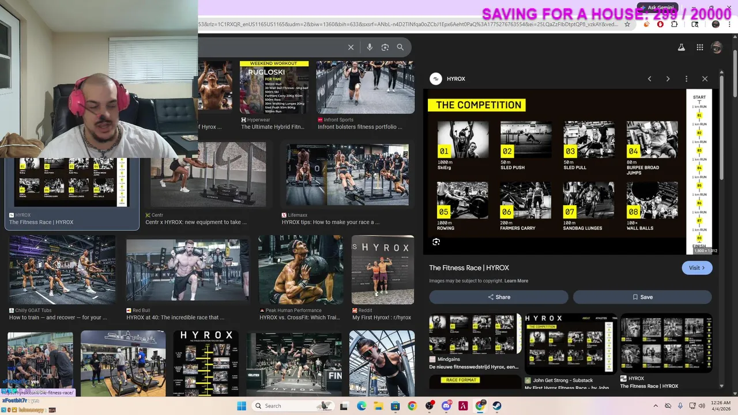Click the Lens icon on the previewed image
Image resolution: width=738 pixels, height=415 pixels.
tap(436, 242)
